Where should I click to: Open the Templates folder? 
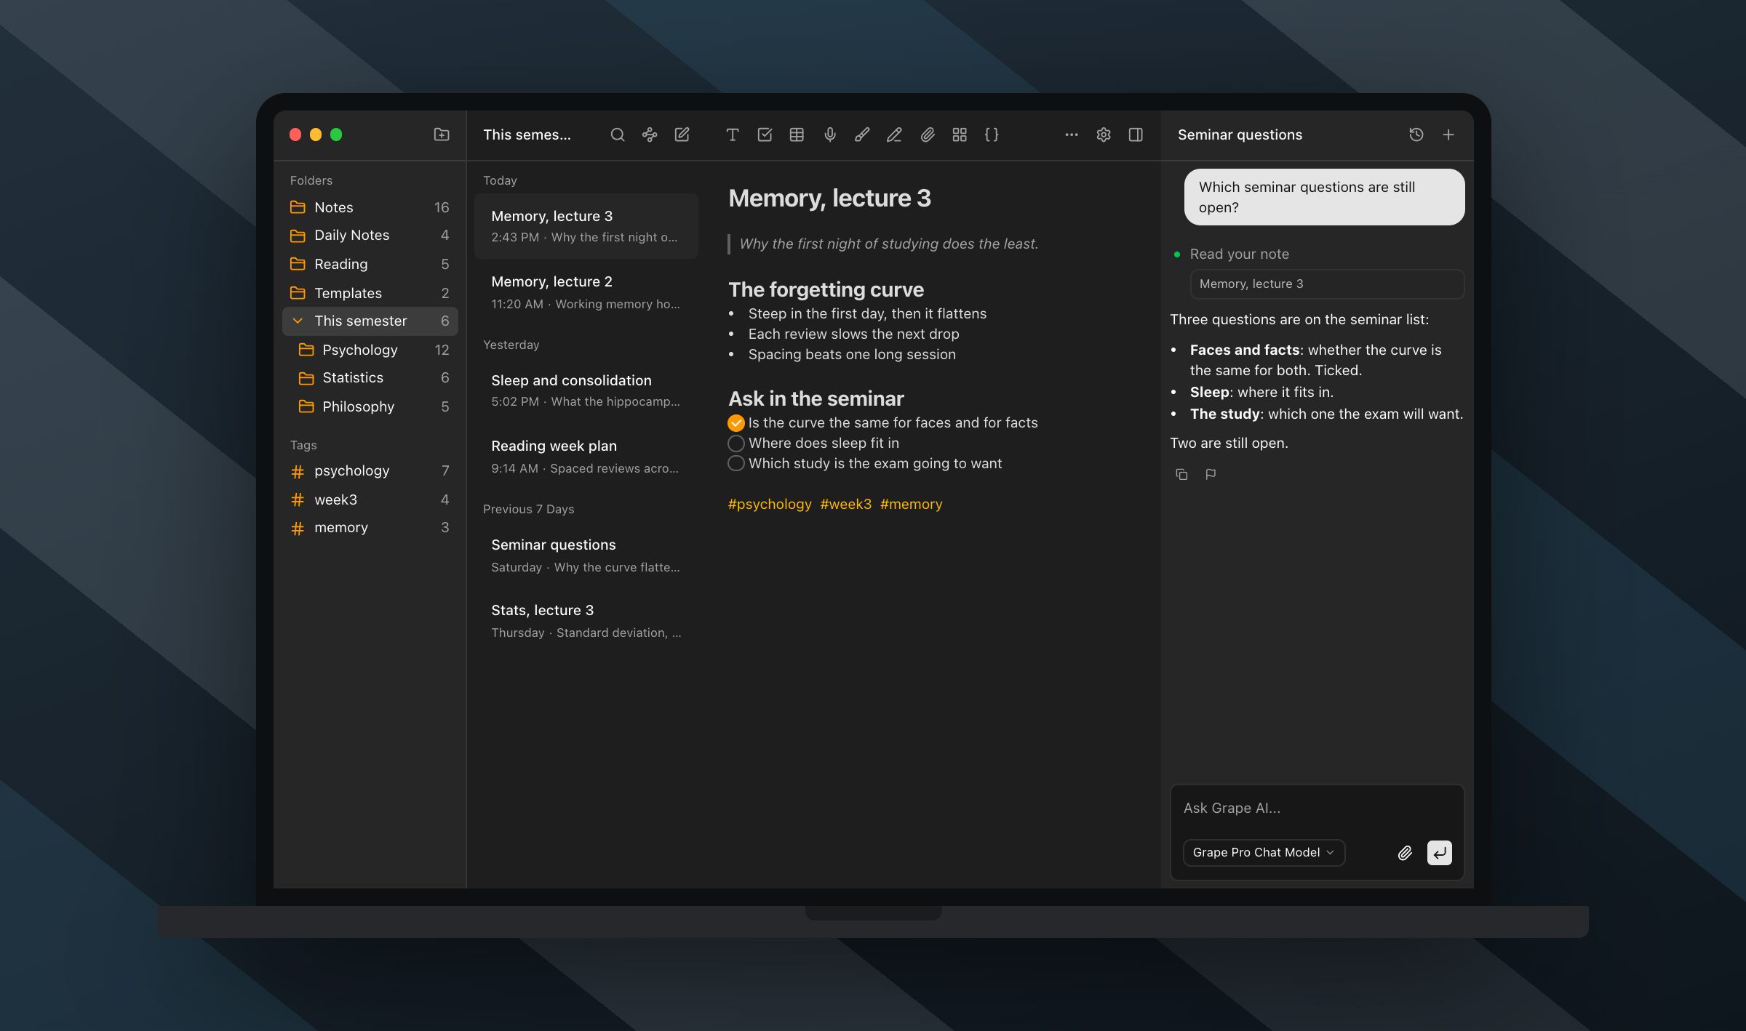pyautogui.click(x=370, y=293)
